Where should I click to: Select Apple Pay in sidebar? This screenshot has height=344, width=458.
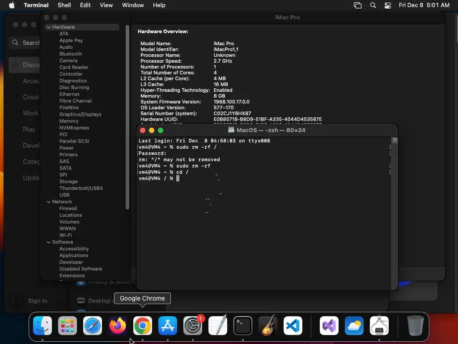pos(71,40)
